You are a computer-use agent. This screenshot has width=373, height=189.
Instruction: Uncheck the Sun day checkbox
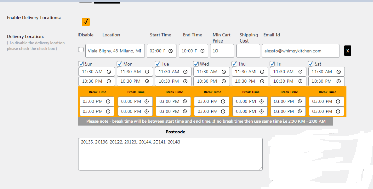coord(81,64)
